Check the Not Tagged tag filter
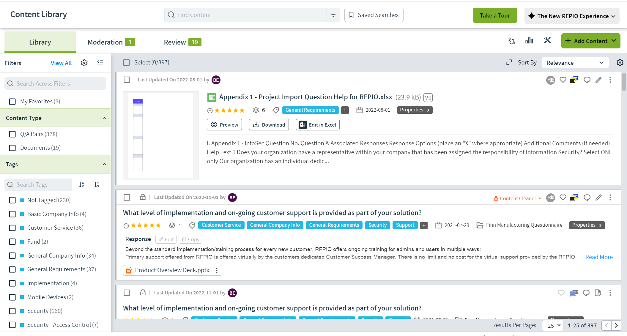This screenshot has height=336, width=627. tap(12, 200)
